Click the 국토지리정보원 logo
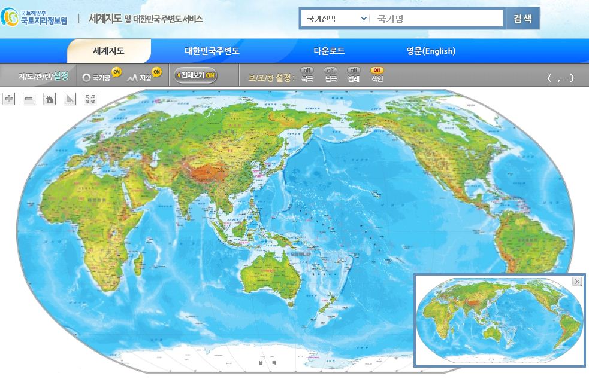The width and height of the screenshot is (589, 382). [x=35, y=18]
